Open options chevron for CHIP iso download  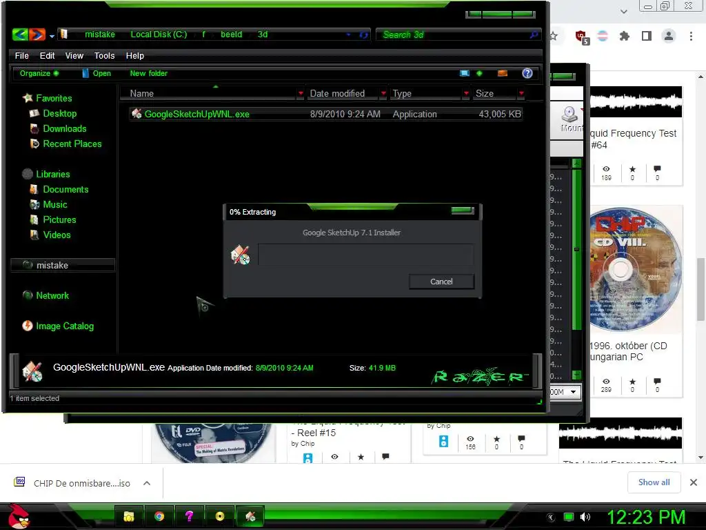click(x=147, y=483)
